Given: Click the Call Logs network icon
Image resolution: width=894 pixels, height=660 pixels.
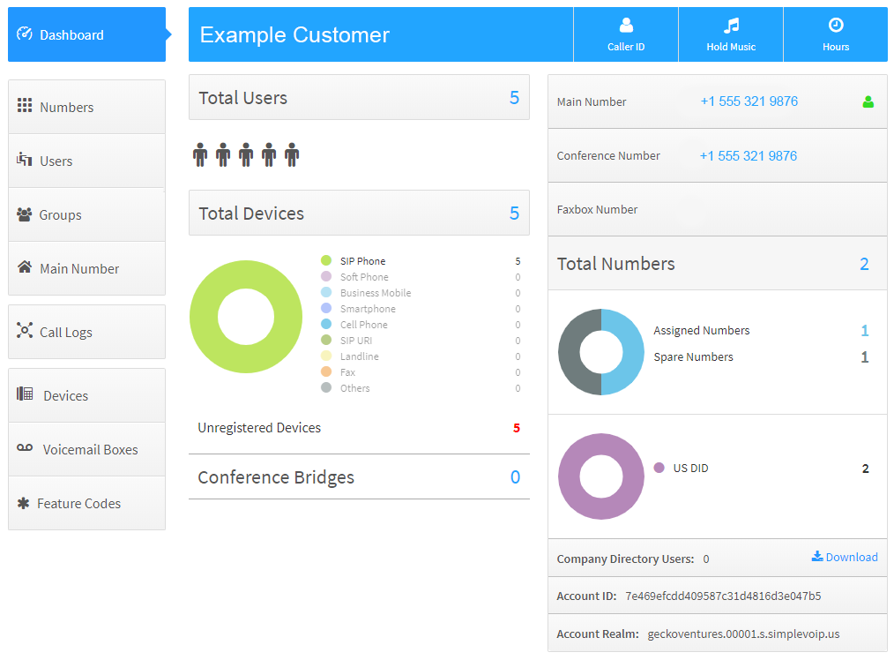Looking at the screenshot, I should pyautogui.click(x=25, y=331).
